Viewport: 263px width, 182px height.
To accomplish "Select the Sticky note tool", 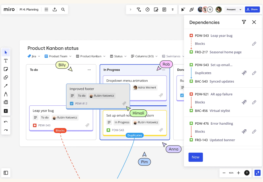I will pos(6,69).
